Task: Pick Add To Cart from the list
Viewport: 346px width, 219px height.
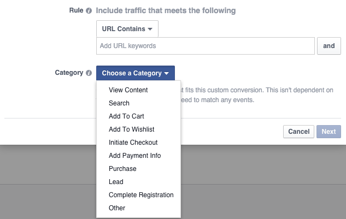Action: coord(126,116)
